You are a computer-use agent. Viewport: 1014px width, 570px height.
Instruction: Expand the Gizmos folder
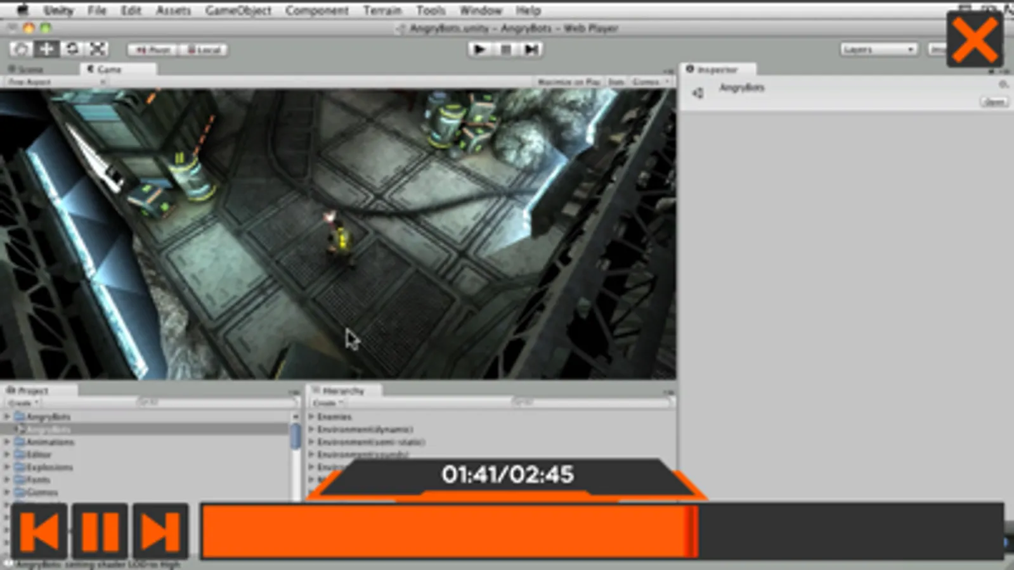point(7,492)
